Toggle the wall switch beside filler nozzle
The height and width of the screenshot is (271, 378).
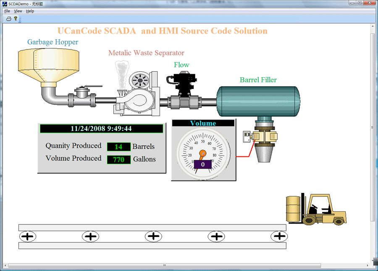tap(247, 137)
